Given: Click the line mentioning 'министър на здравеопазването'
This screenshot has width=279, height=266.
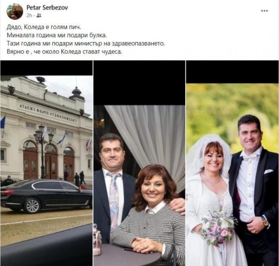Looking at the screenshot, I should [86, 44].
